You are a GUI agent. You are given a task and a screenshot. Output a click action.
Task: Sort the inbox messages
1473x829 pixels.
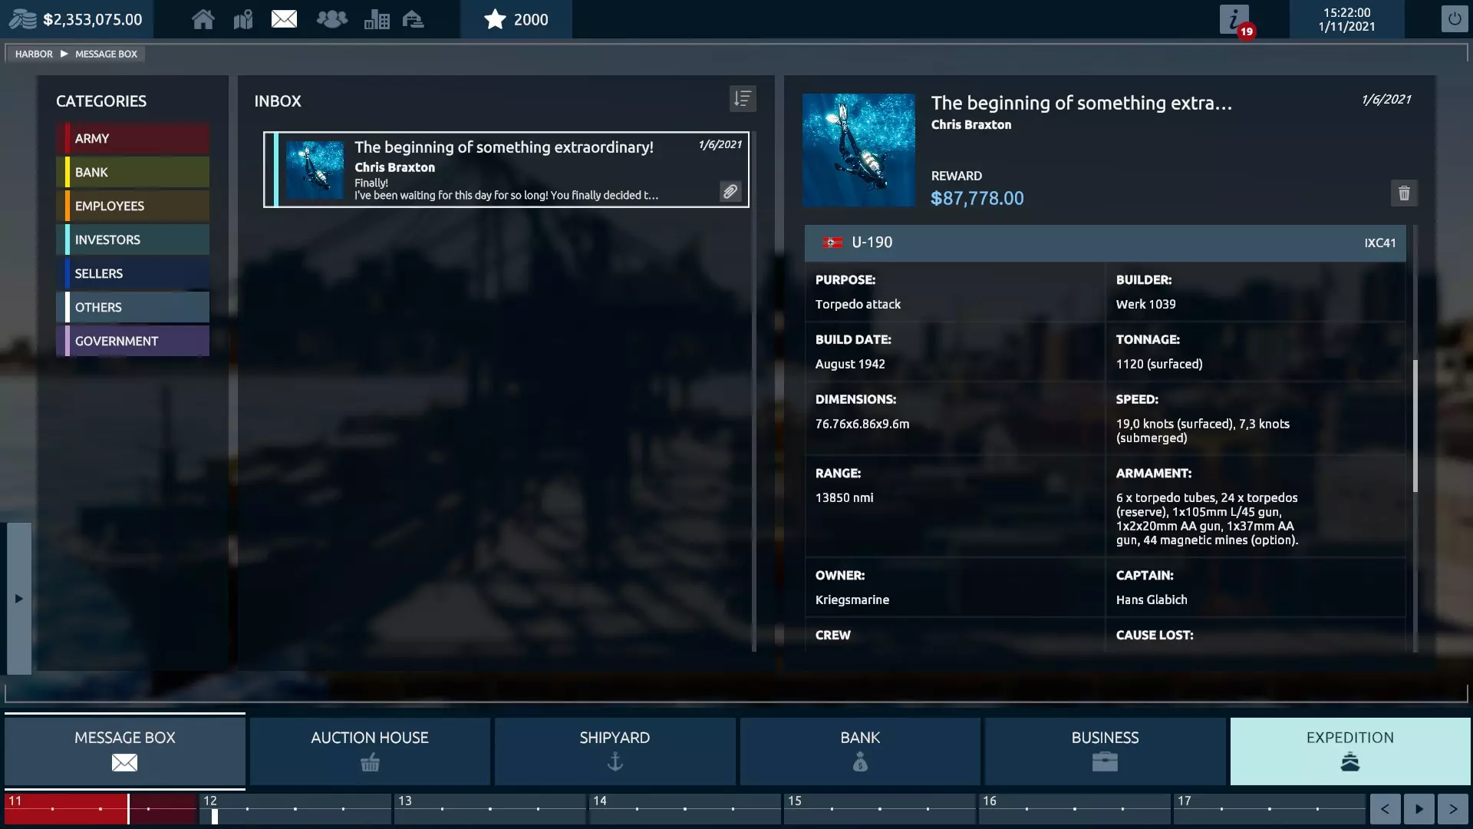[742, 99]
